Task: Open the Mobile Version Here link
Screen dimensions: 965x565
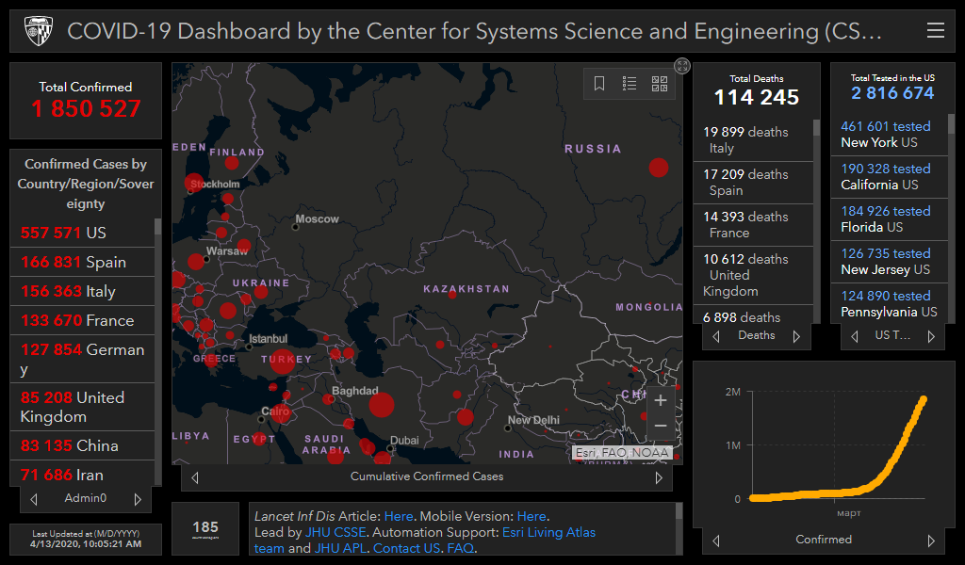Action: tap(532, 516)
